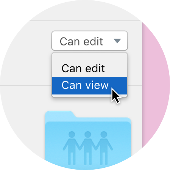Select the right person figure on folder
This screenshot has width=170, height=170.
(x=104, y=148)
